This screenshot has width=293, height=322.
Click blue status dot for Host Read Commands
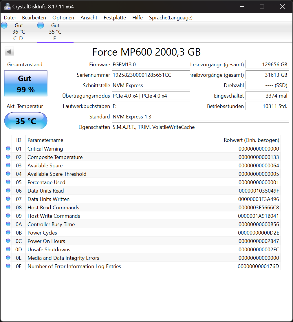click(x=8, y=207)
